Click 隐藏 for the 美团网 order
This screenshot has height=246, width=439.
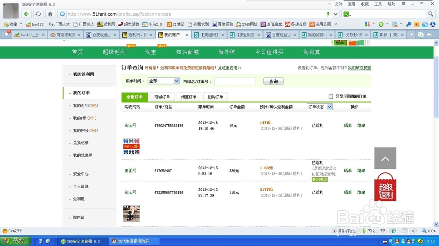pos(361,171)
